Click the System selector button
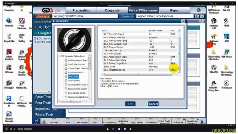This screenshot has width=238, height=134. [127, 16]
